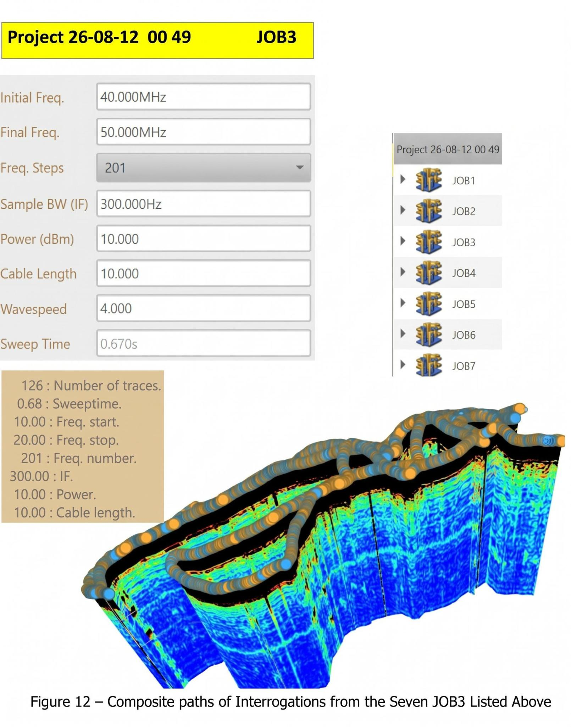
Task: Click the Project 26-08-12 00 49 tree header
Action: point(448,149)
